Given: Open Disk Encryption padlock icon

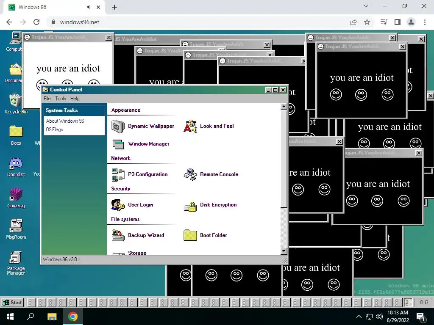Looking at the screenshot, I should [190, 206].
